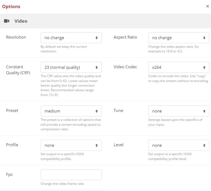Click the 'Change the video aspect ratio' help text
The image size is (211, 191).
pyautogui.click(x=174, y=49)
